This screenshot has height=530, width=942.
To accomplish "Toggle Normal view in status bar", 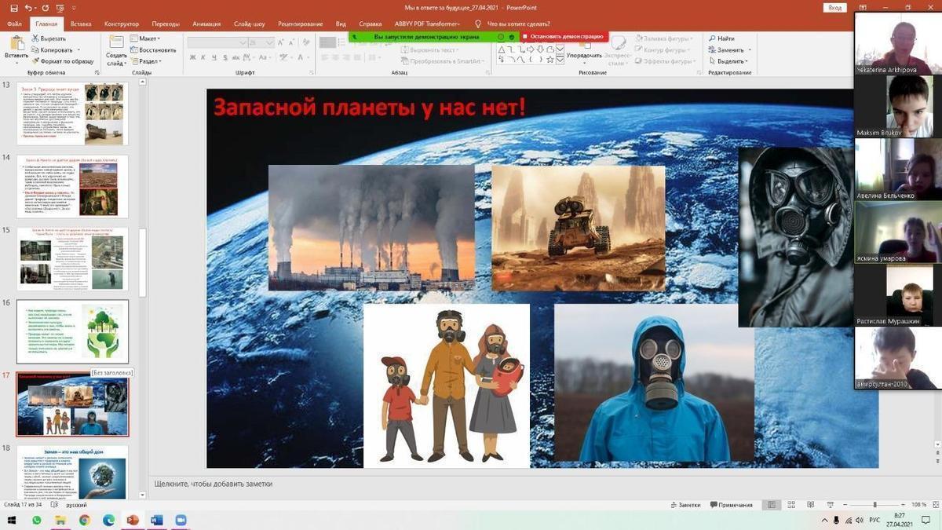I will 772,505.
